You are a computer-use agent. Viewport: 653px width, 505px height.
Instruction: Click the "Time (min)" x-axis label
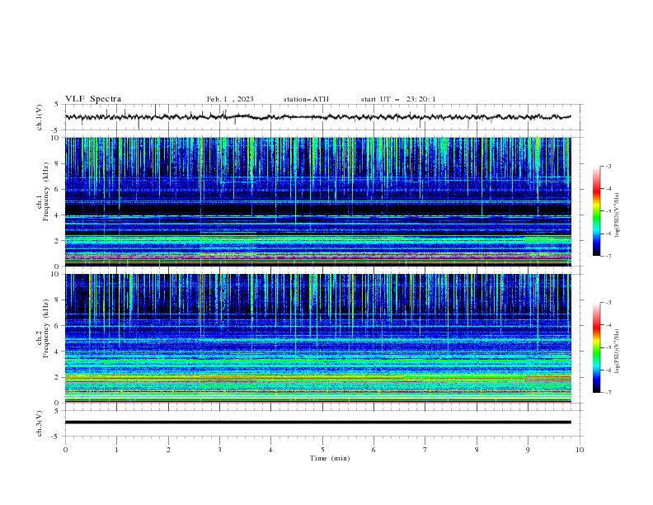pyautogui.click(x=330, y=458)
